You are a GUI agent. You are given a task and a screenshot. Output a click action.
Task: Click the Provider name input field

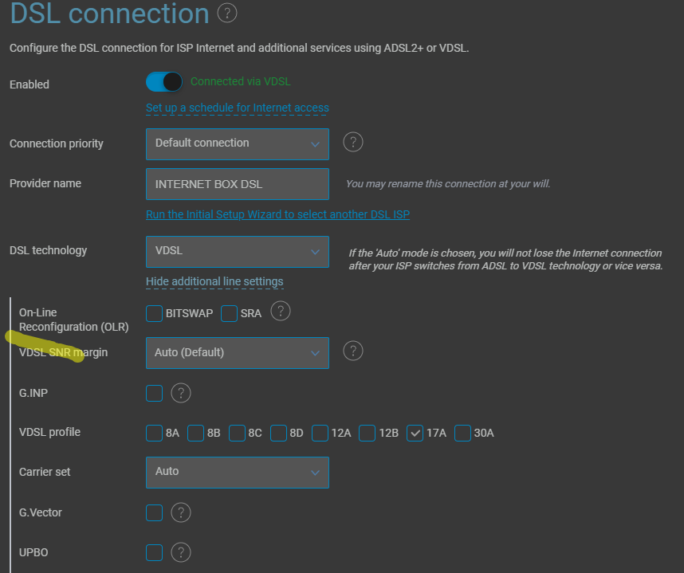[x=238, y=184]
